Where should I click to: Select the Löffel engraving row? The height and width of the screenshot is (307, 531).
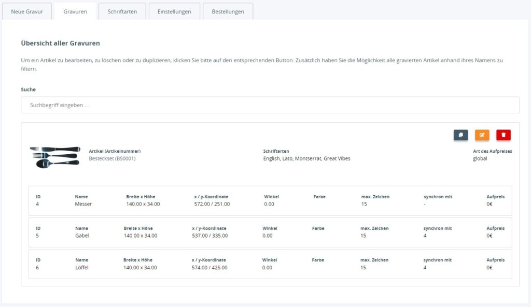tap(270, 264)
